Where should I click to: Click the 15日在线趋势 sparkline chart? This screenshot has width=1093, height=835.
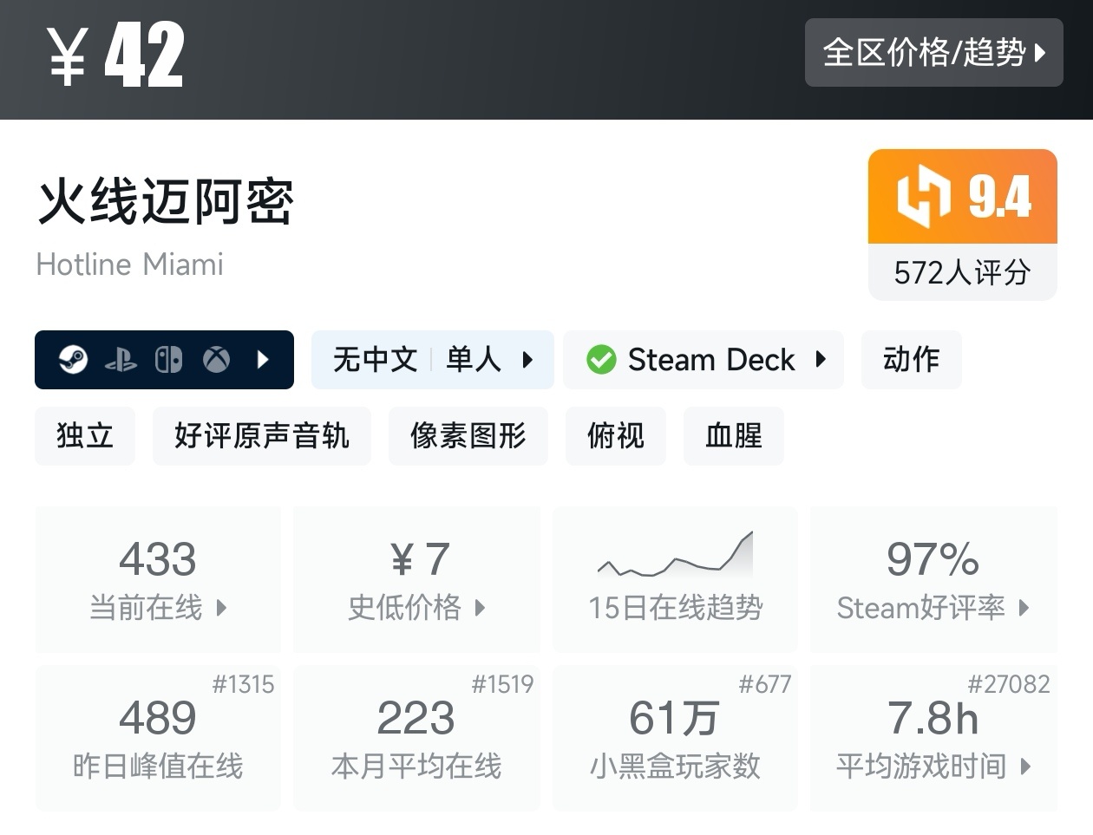click(x=676, y=556)
